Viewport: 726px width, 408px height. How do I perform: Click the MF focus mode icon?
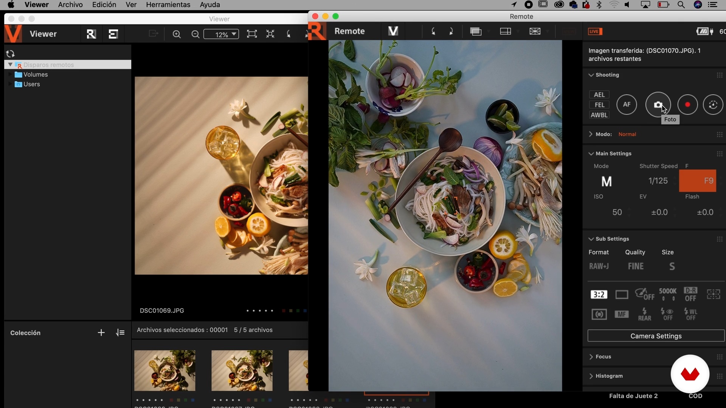tap(622, 314)
